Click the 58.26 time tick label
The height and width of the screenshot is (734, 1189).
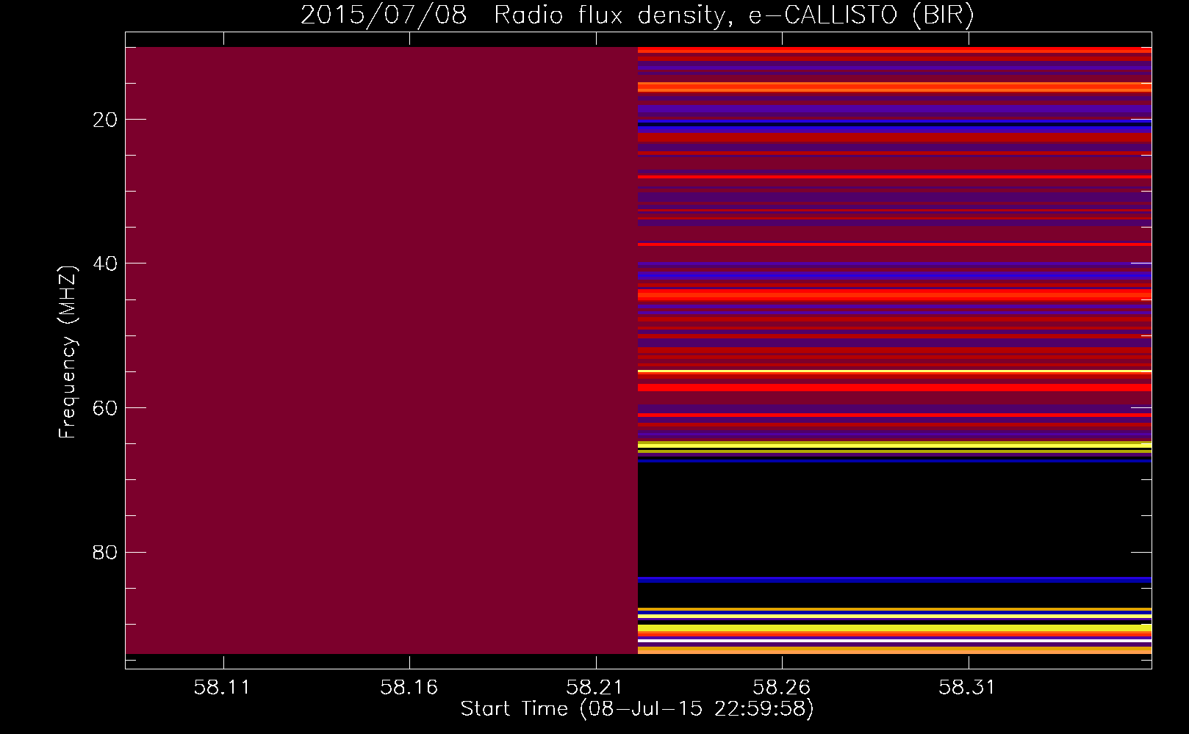click(782, 688)
